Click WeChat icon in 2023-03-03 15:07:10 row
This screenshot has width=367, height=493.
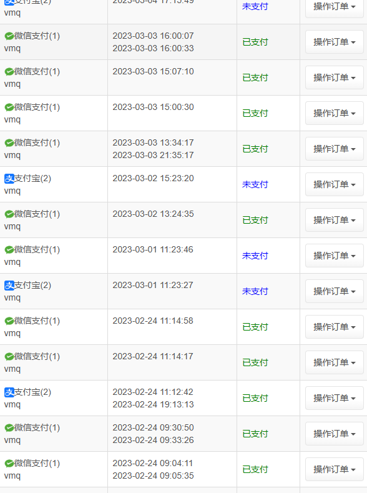[9, 72]
